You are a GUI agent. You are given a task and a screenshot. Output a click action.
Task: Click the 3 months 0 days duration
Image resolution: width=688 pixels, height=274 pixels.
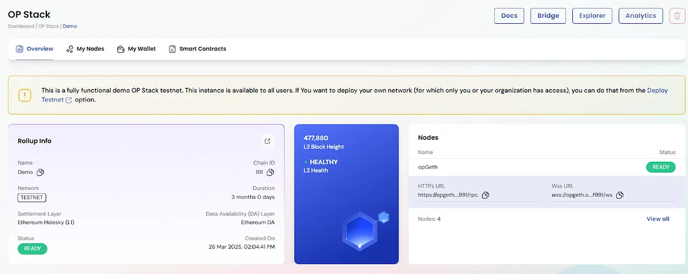coord(253,196)
